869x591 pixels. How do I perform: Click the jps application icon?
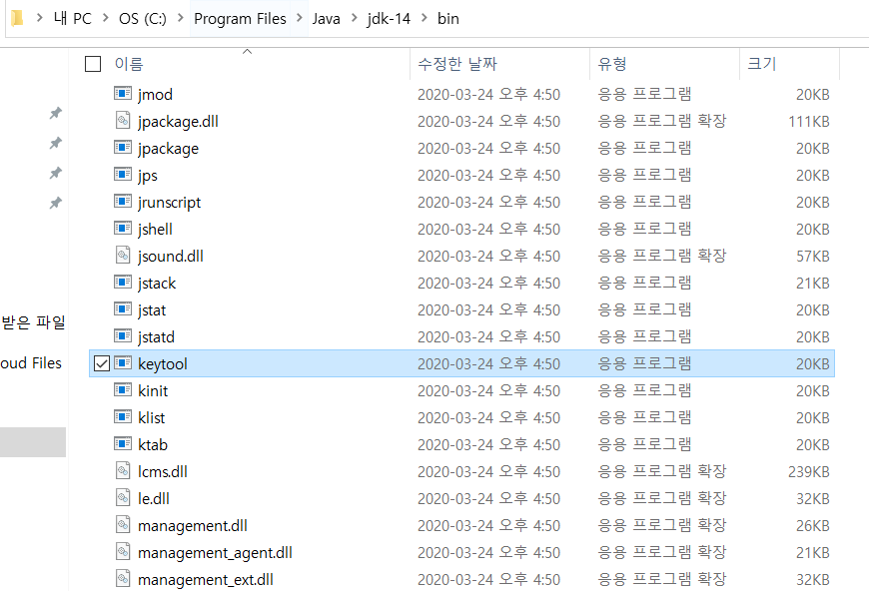pyautogui.click(x=123, y=175)
